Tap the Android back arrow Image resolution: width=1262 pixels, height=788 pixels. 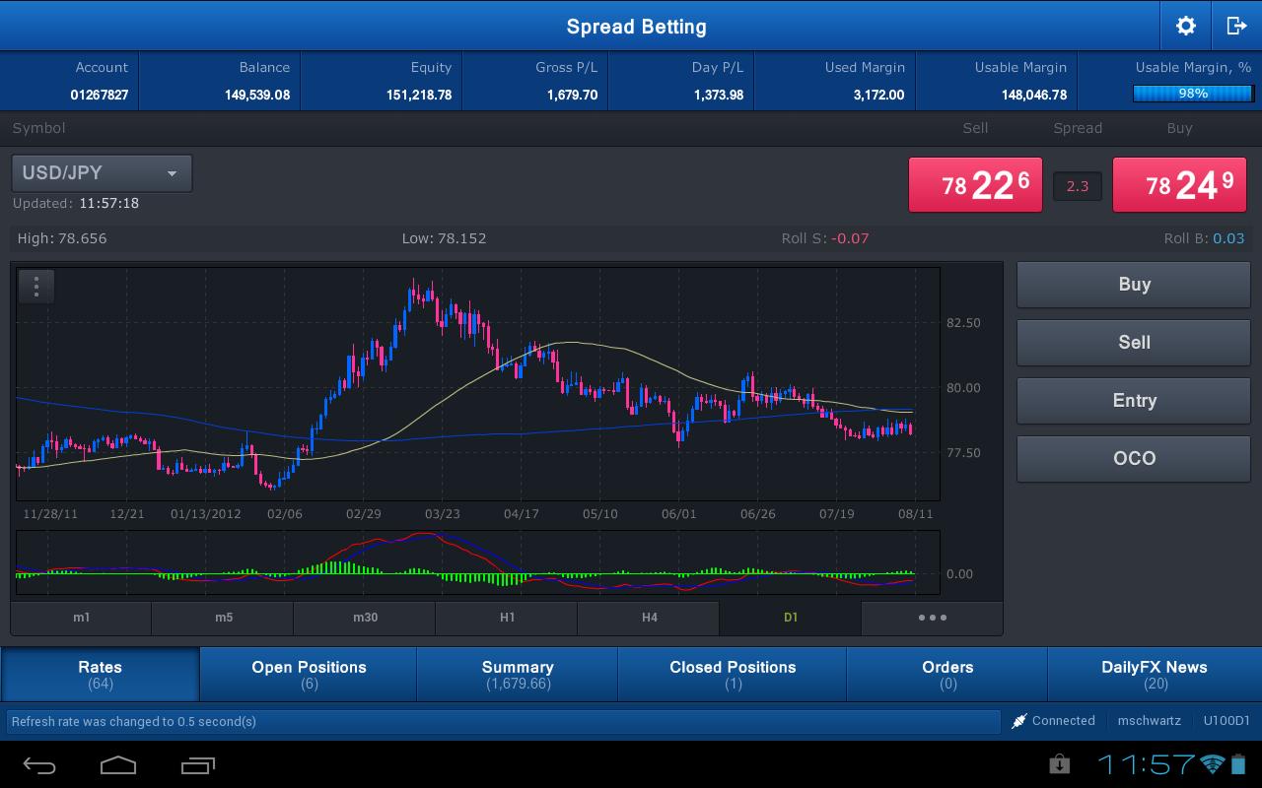point(39,764)
